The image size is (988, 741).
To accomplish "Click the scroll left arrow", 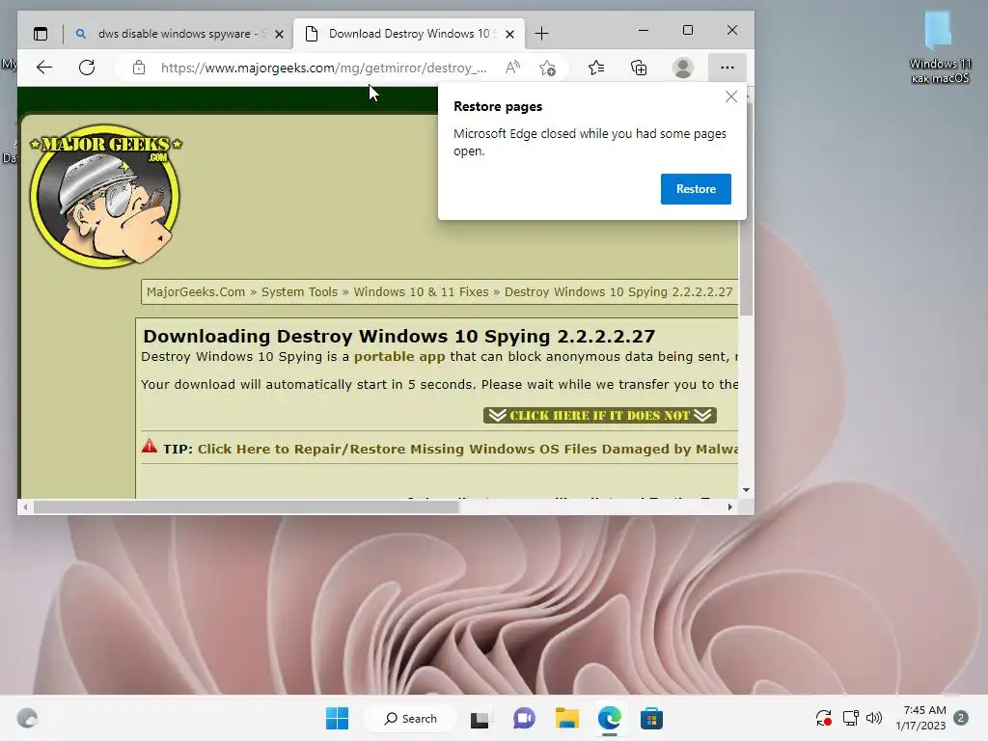I will click(25, 507).
